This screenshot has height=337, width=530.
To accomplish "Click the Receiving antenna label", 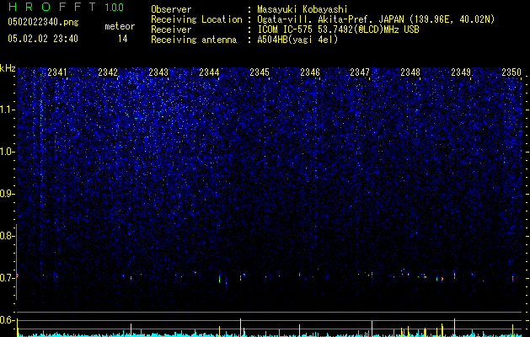I will [x=194, y=40].
